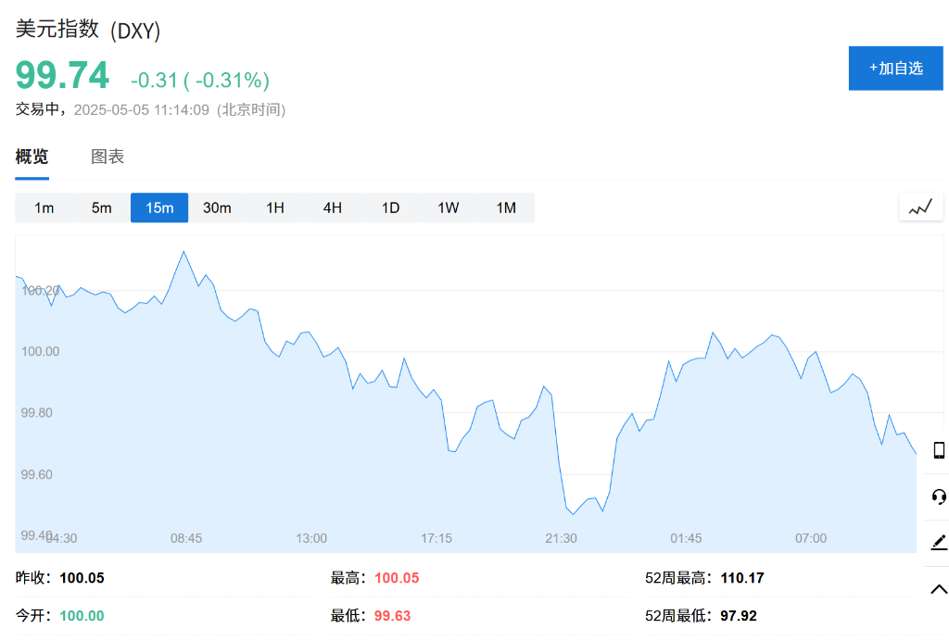The image size is (949, 641).
Task: Click the chart style line icon
Action: tap(920, 207)
